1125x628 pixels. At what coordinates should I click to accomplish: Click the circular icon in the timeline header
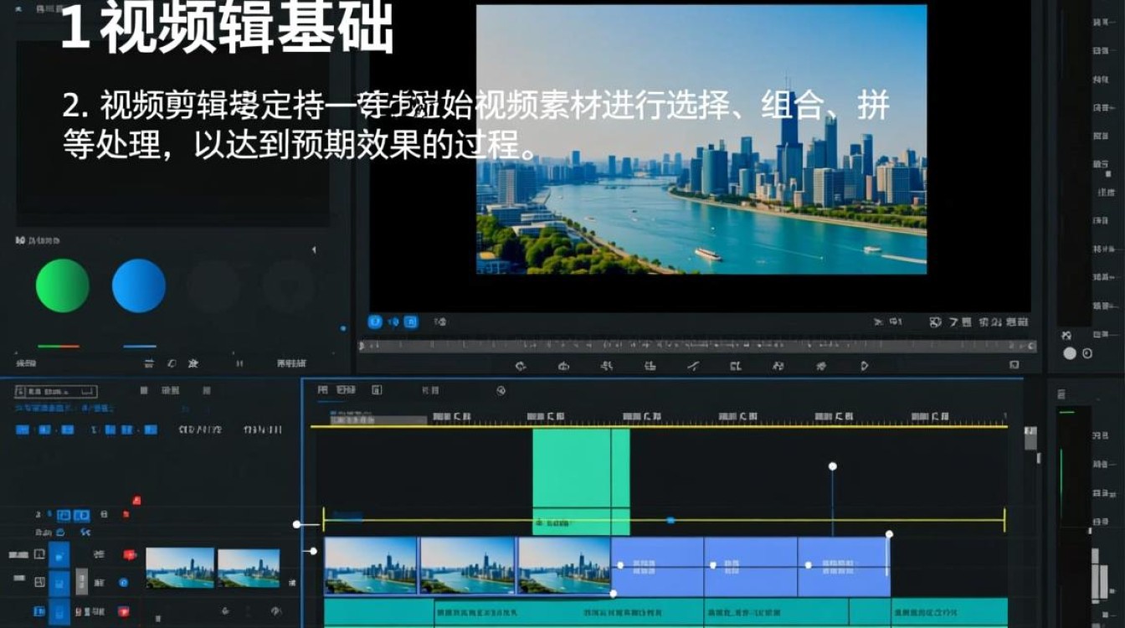pos(501,390)
